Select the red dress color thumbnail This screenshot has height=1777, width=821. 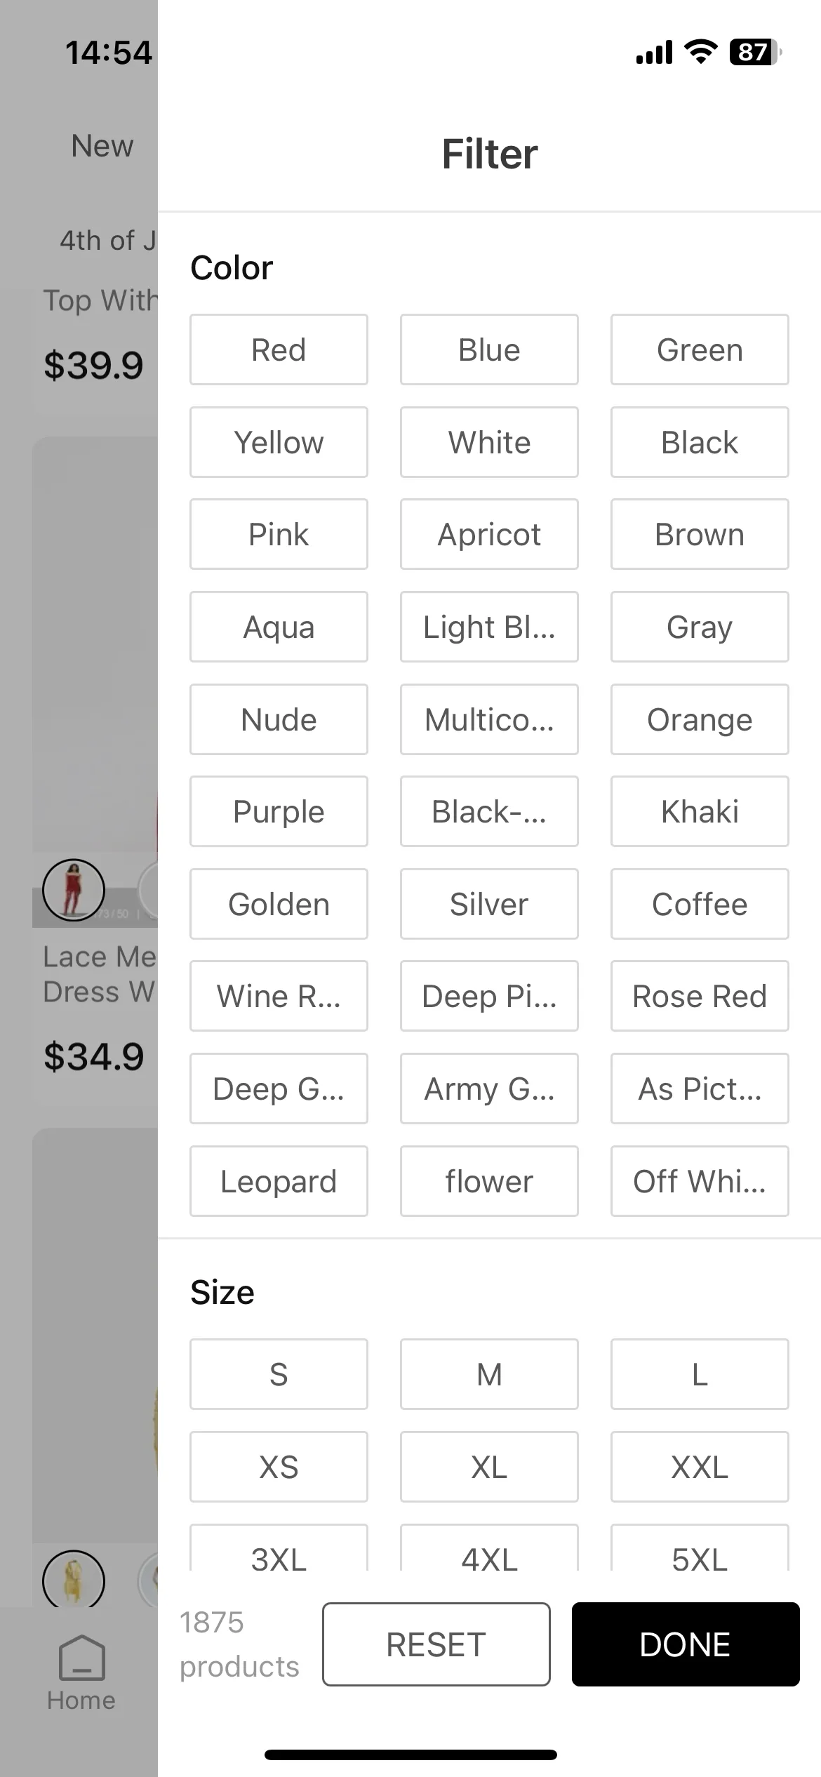click(74, 889)
